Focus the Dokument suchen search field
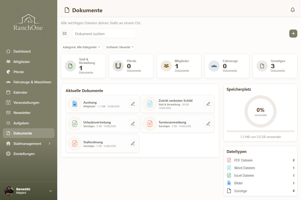This screenshot has width=301, height=200. tap(104, 34)
